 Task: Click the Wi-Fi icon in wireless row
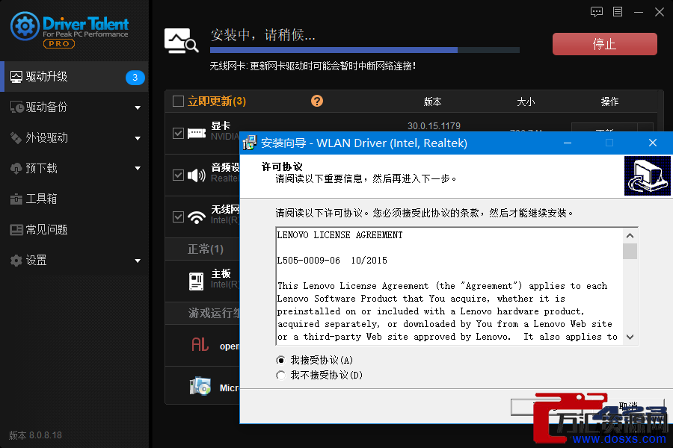(x=197, y=217)
